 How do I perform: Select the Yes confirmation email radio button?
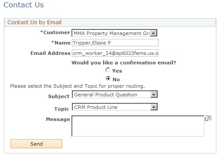pyautogui.click(x=108, y=70)
